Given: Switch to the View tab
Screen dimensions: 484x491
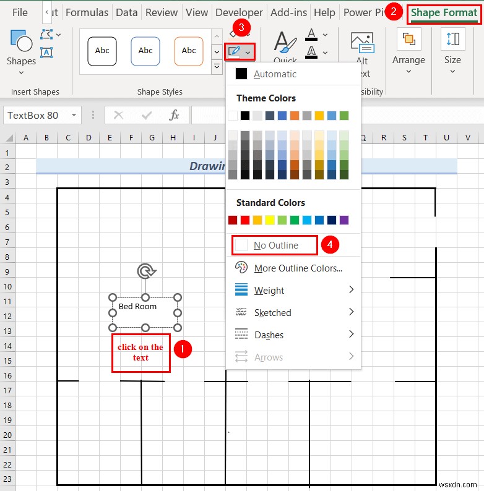Looking at the screenshot, I should click(x=197, y=12).
